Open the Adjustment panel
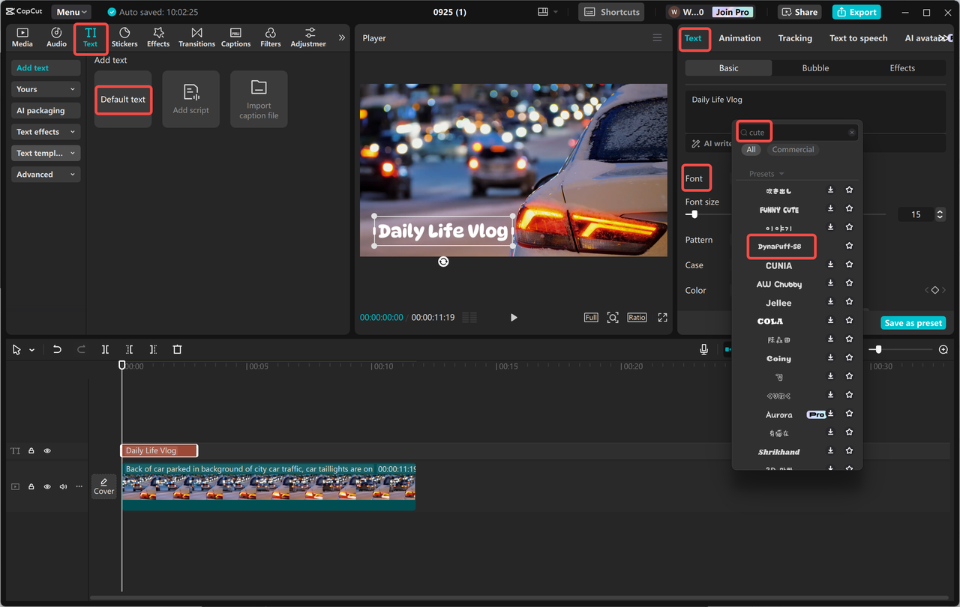 307,37
